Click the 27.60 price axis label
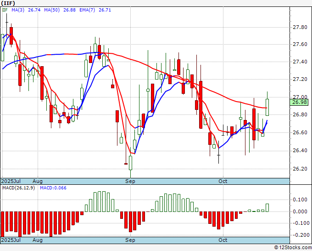312x251 pixels. tap(300, 44)
